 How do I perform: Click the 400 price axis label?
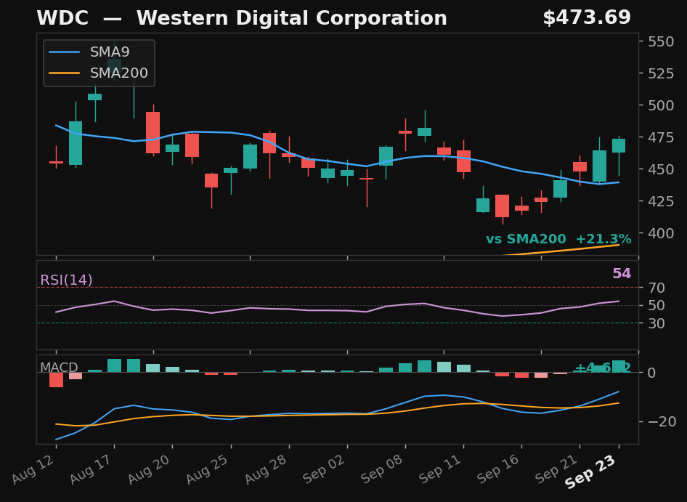click(x=661, y=233)
